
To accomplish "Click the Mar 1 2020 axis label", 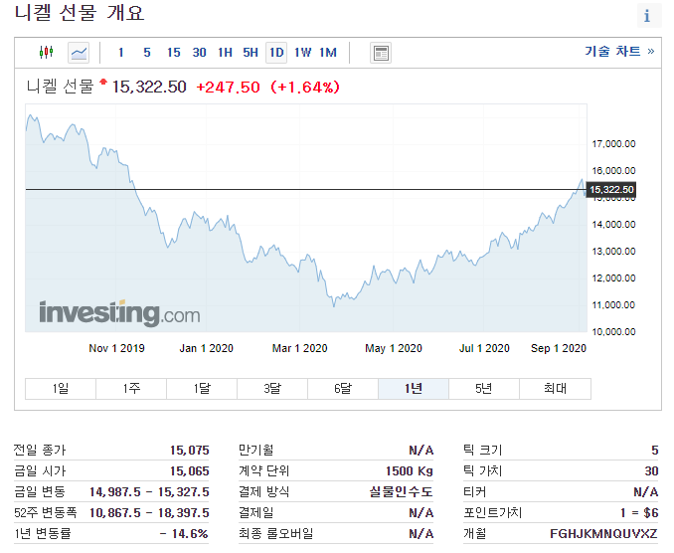I will point(300,348).
